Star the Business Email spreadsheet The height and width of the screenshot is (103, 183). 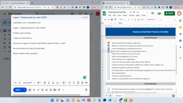coord(131,12)
